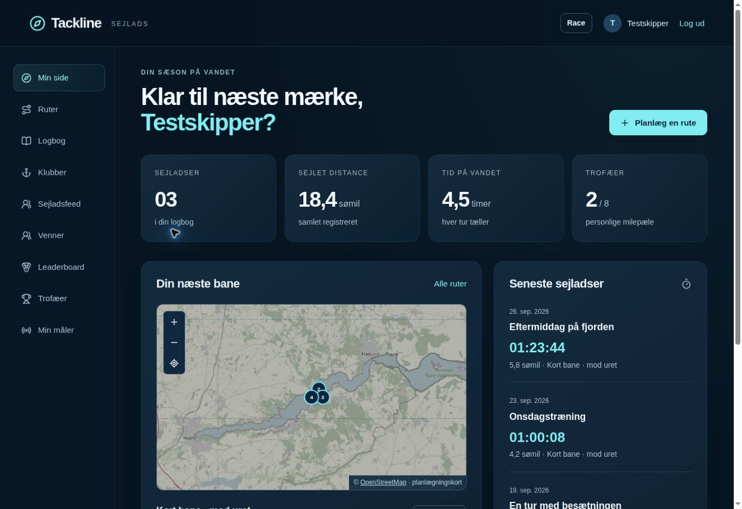Image resolution: width=742 pixels, height=509 pixels.
Task: Open the Min side menu item
Action: (x=59, y=78)
